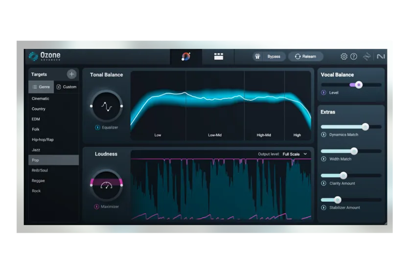Toggle the Stabilizer Amount power button
This screenshot has width=411, height=274.
[324, 207]
